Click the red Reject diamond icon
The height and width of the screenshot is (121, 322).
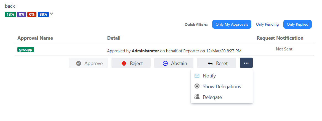[x=124, y=63]
